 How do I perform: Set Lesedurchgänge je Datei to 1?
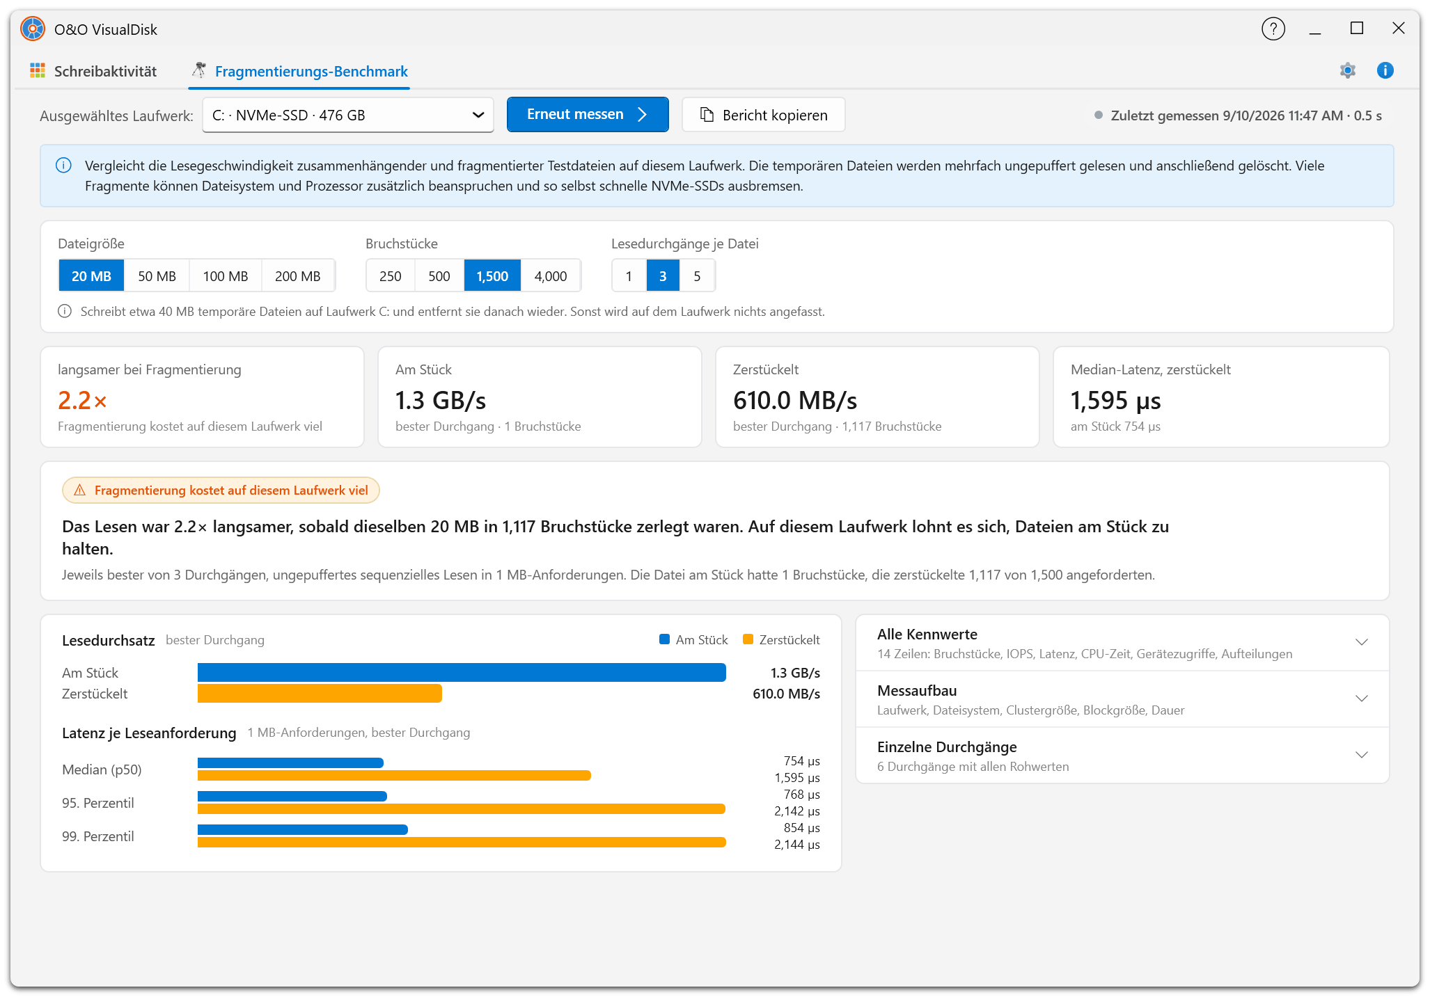pos(629,276)
